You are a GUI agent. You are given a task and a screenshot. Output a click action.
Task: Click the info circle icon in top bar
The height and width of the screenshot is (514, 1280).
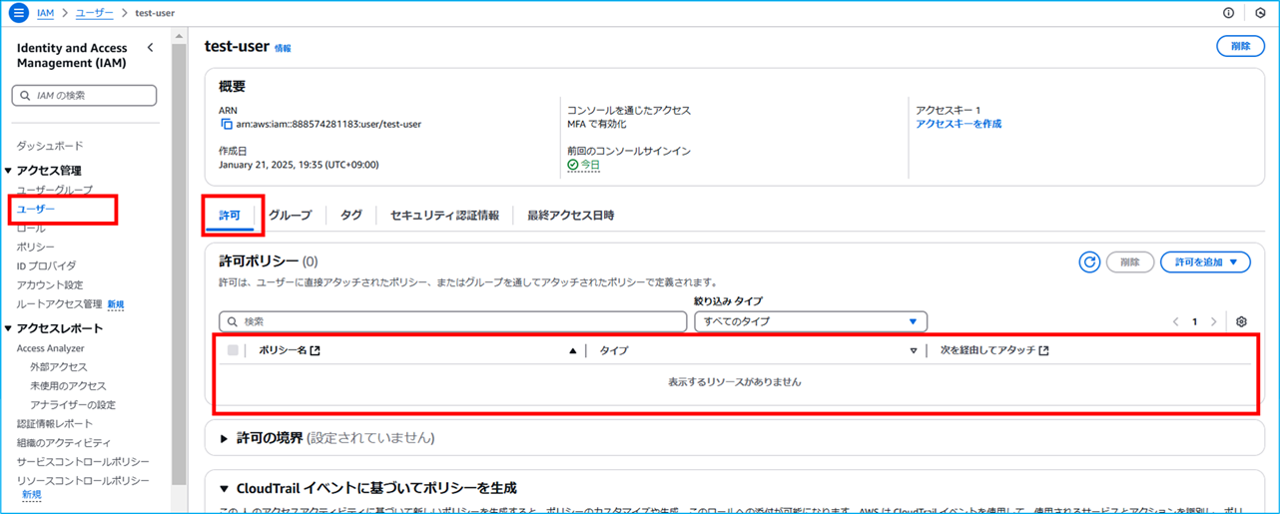pos(1228,13)
